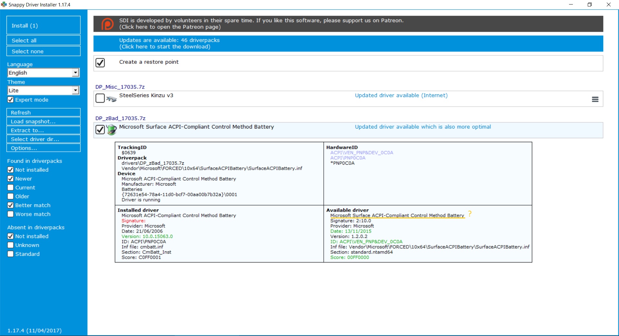The image size is (619, 336).
Task: Choose Select driver dir... button
Action: tap(44, 139)
